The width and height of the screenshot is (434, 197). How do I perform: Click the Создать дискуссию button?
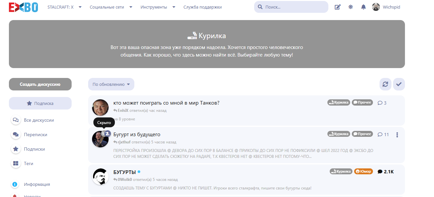(x=40, y=84)
